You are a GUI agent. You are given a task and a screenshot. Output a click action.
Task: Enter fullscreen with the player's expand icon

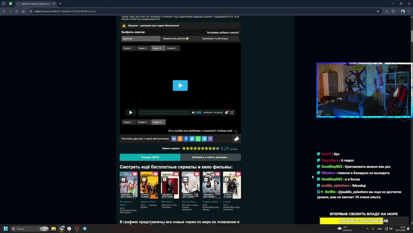pos(232,112)
